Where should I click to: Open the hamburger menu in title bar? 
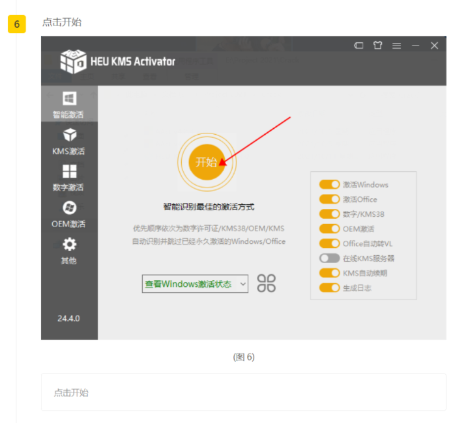point(396,46)
